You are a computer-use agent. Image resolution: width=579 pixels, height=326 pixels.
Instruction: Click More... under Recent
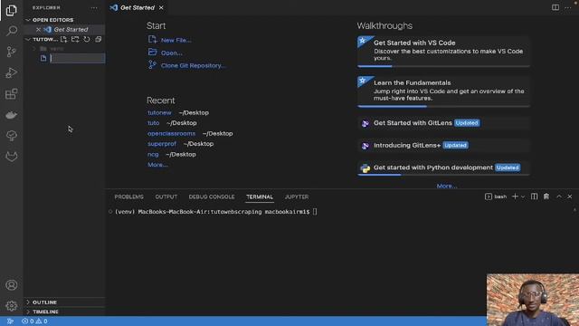[x=157, y=165]
